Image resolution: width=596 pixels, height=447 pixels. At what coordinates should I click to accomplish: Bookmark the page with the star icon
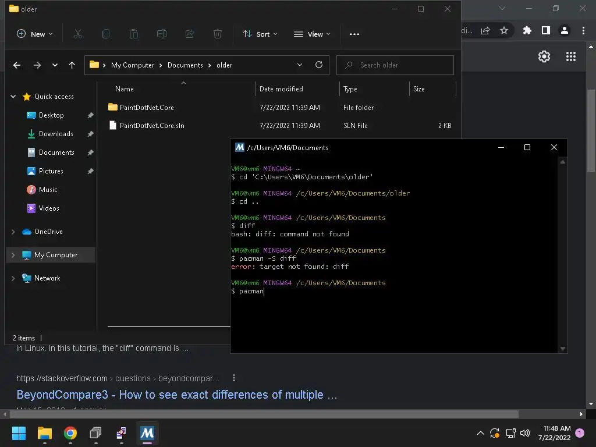(504, 30)
